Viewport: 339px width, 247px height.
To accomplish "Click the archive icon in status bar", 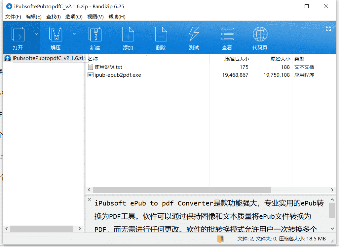I will [x=220, y=239].
